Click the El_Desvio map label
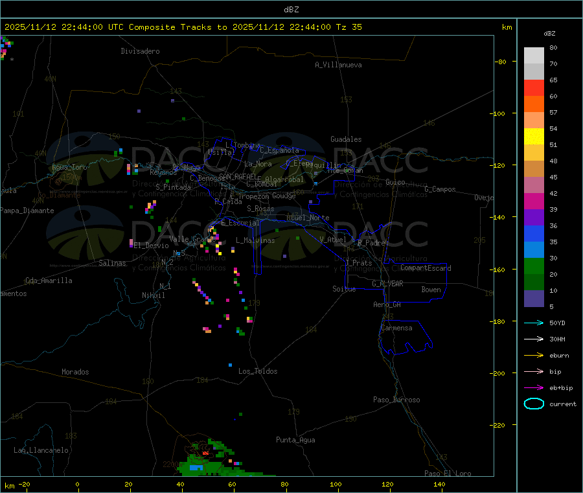 (151, 246)
